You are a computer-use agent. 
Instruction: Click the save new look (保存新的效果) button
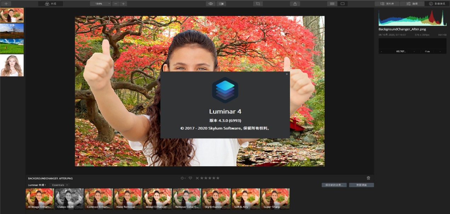(334, 185)
